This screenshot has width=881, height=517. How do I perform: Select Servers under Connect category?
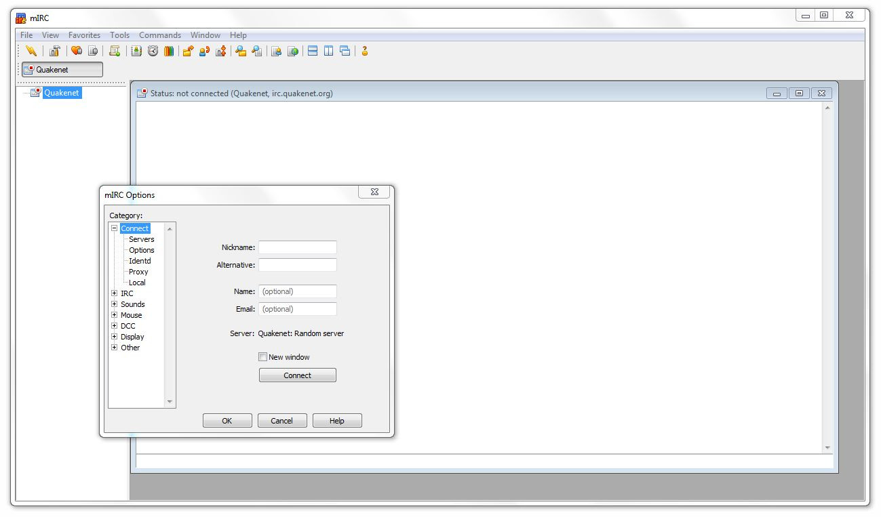coord(141,239)
